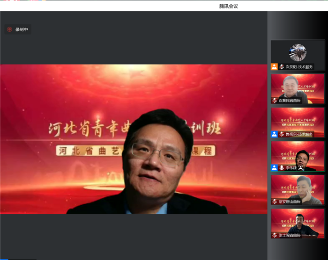Click the 录制中 recording status label
This screenshot has width=328, height=260.
click(x=22, y=29)
